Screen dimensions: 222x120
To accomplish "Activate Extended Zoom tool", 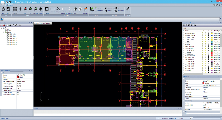I will coord(15,11).
